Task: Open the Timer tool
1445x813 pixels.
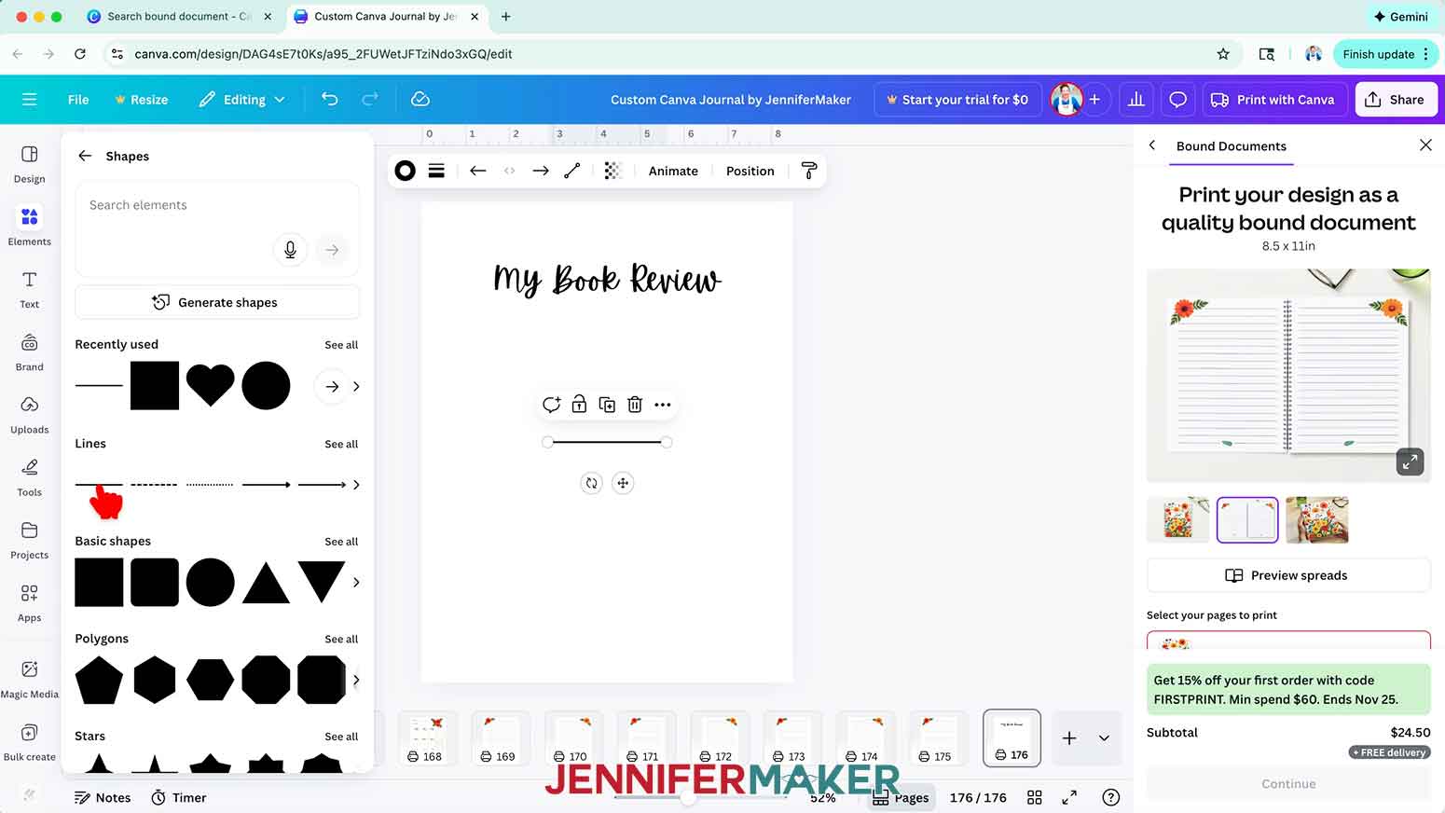Action: (179, 797)
